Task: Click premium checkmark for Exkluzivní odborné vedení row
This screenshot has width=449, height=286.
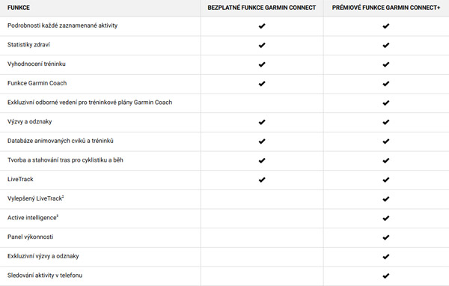Action: click(x=385, y=103)
